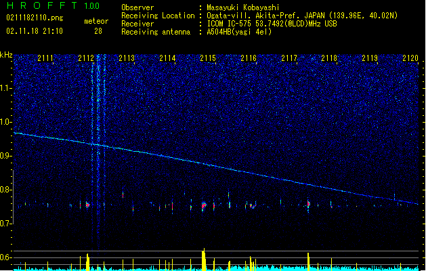The height and width of the screenshot is (271, 426).
Task: Click the 2115 time marker
Action: point(208,58)
